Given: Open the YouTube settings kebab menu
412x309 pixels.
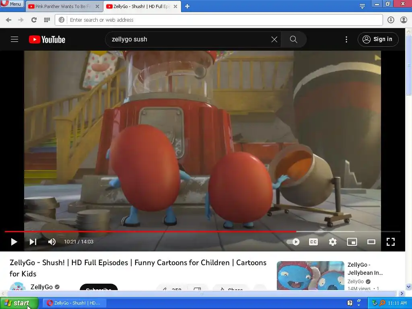Looking at the screenshot, I should point(346,39).
